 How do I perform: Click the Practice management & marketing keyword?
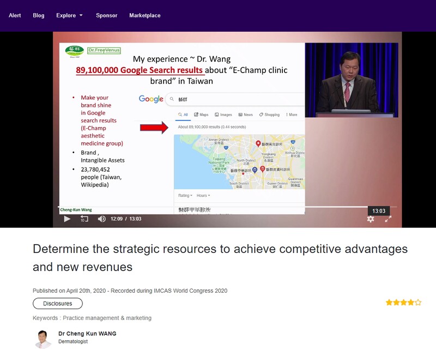pos(107,318)
